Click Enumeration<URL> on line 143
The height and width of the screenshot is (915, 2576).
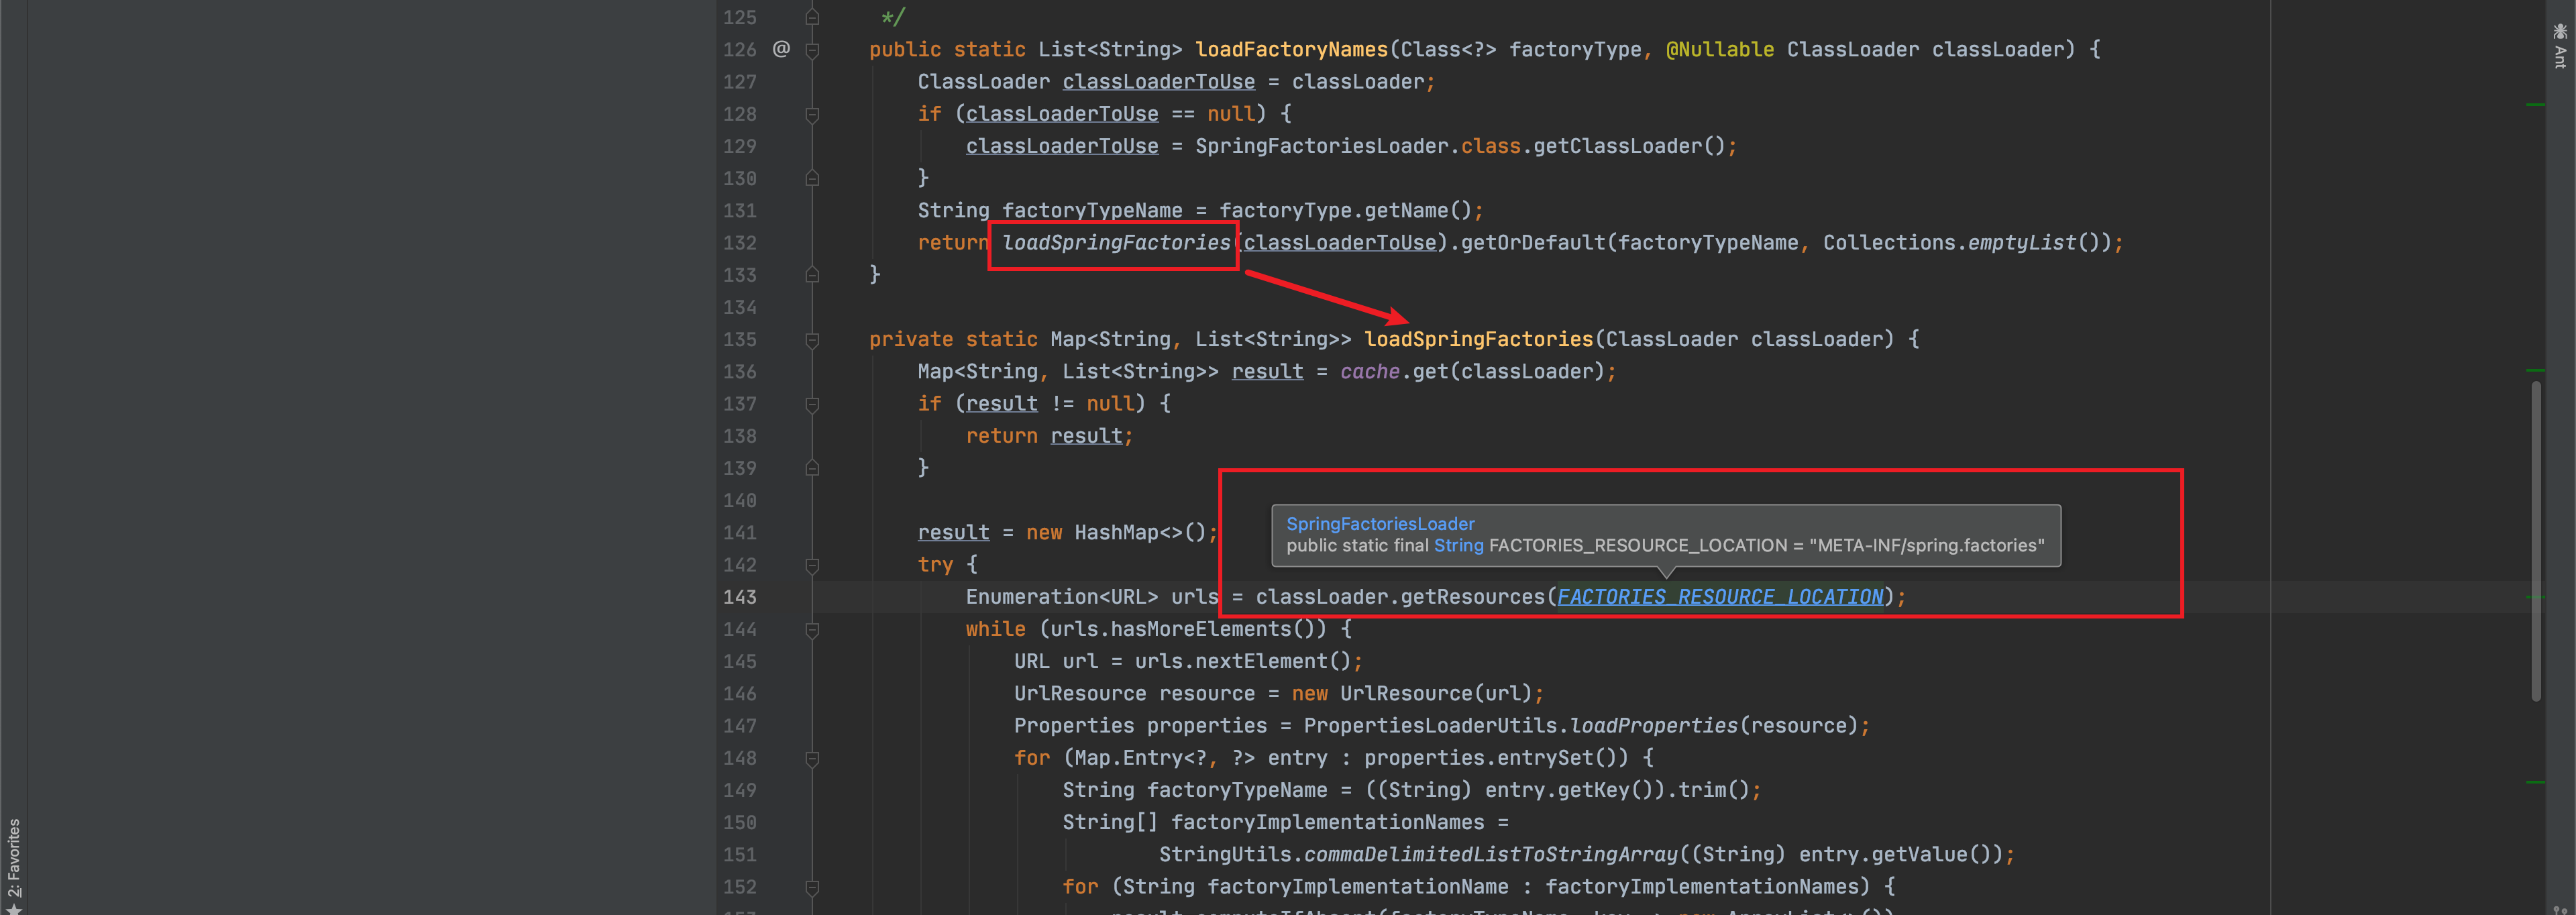click(1061, 597)
